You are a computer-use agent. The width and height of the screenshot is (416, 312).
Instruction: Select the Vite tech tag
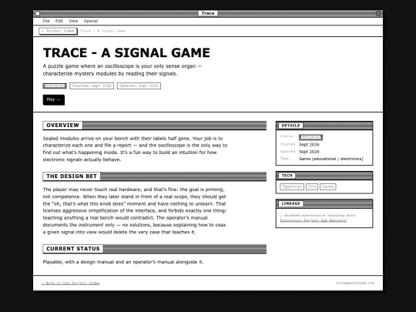pyautogui.click(x=312, y=186)
